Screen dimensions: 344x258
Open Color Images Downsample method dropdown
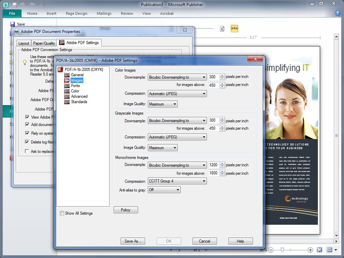[177, 77]
